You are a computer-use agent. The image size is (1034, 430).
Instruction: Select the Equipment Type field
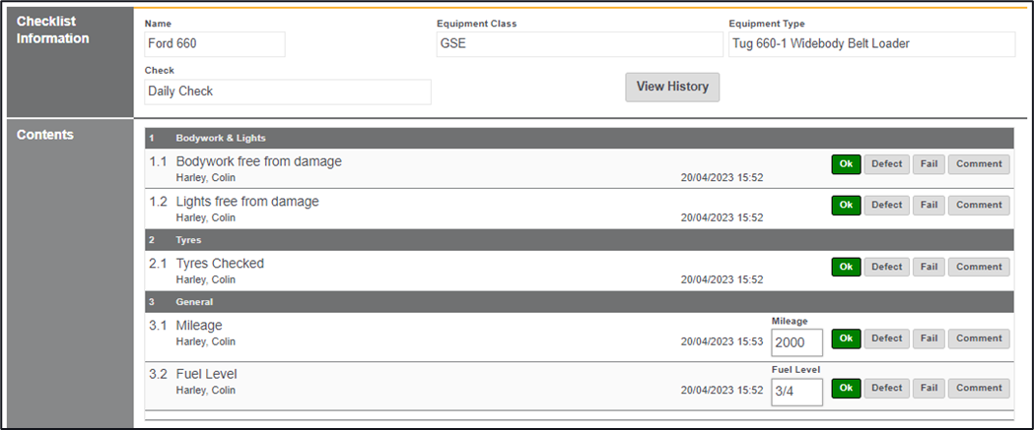coord(871,44)
